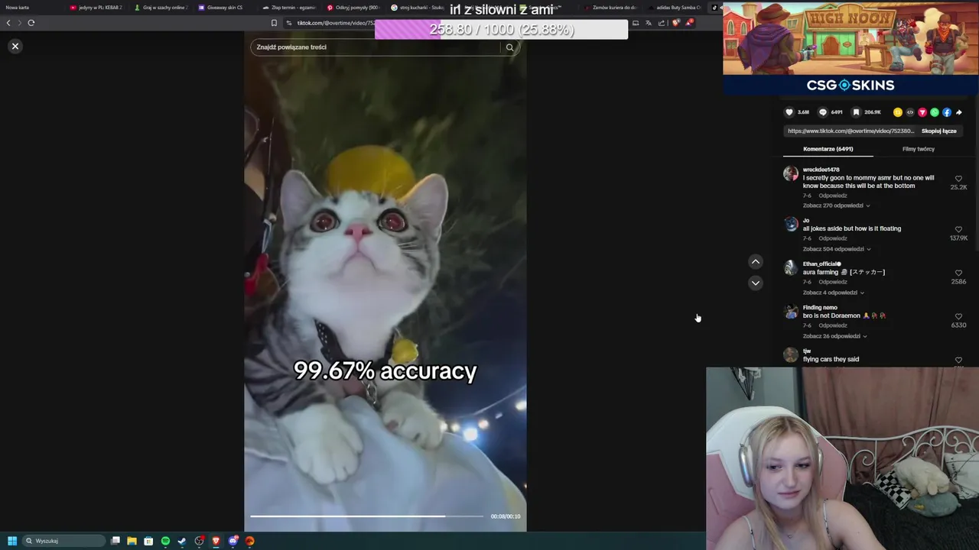
Task: Switch to "Graj w szachy online" tab
Action: (x=160, y=8)
